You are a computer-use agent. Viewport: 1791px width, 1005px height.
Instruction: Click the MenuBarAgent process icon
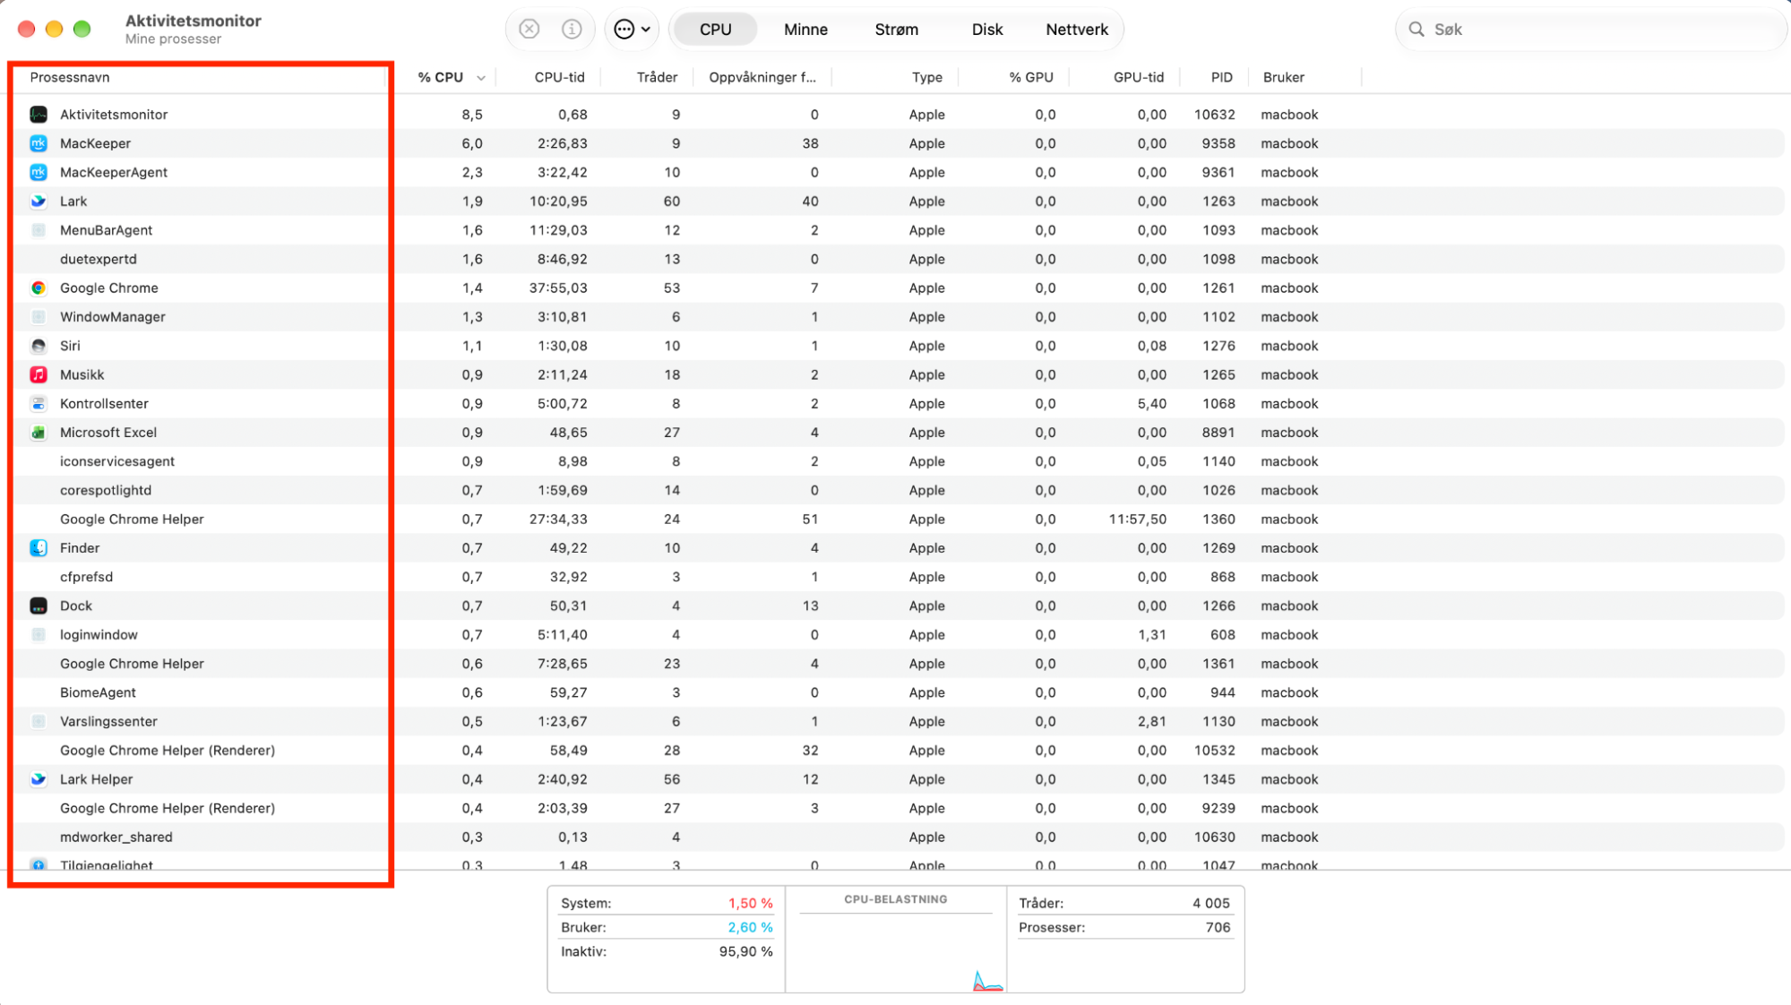pos(39,230)
